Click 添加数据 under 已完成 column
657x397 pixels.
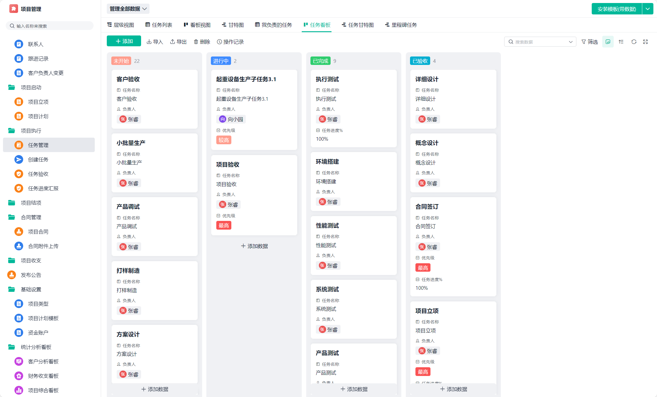point(354,389)
